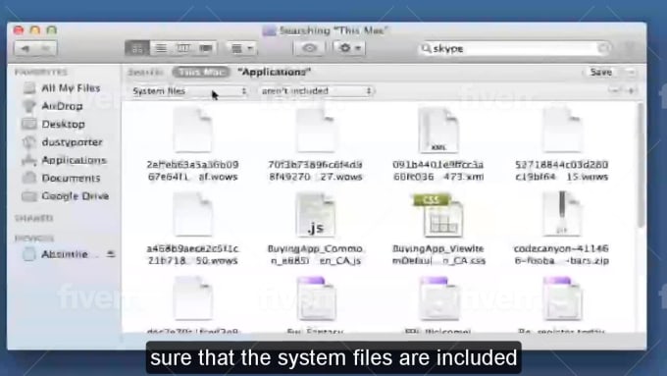Open dustyporter home folder
The image size is (667, 376).
62,141
